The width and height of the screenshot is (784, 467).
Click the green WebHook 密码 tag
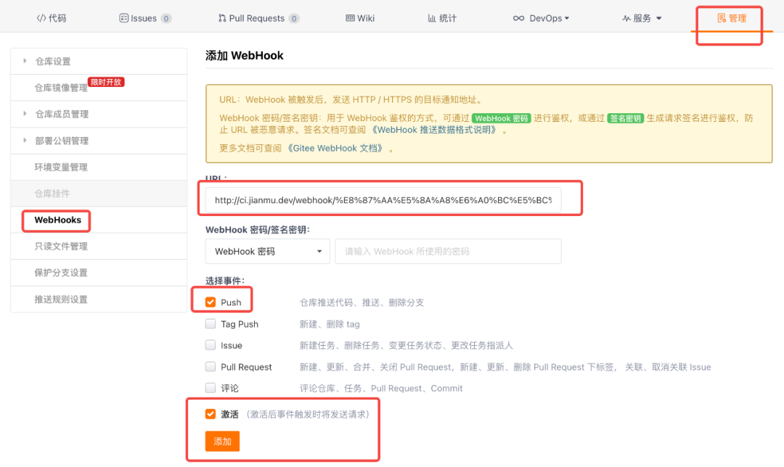coord(502,118)
